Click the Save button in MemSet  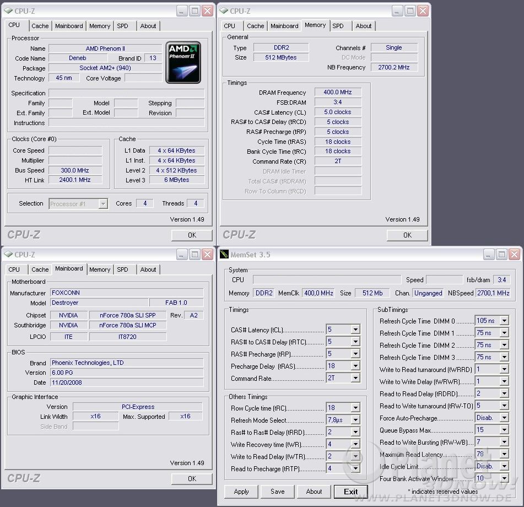278,492
